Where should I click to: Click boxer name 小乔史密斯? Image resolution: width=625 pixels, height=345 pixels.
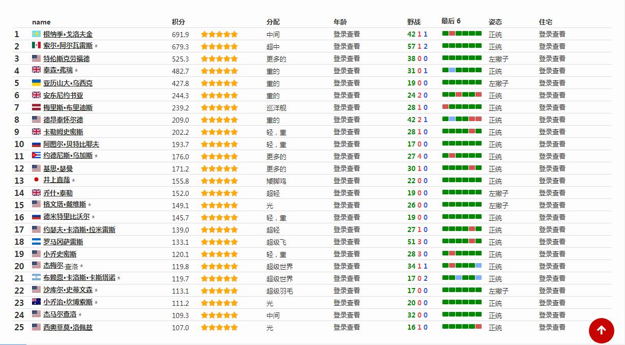59,254
